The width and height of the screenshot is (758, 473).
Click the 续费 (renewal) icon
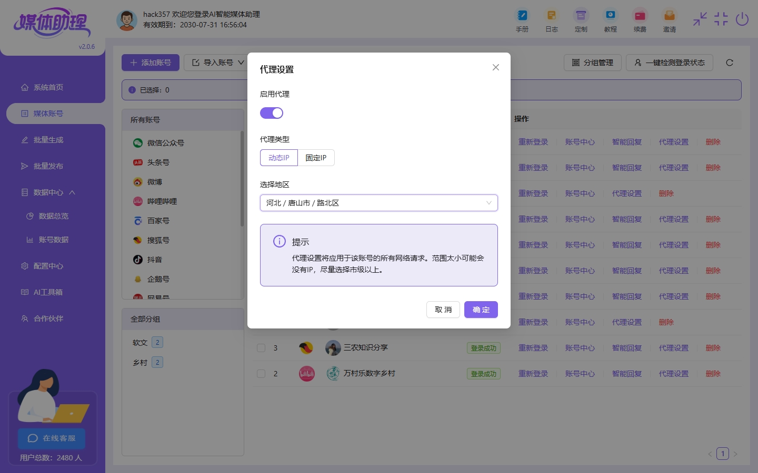click(x=640, y=20)
